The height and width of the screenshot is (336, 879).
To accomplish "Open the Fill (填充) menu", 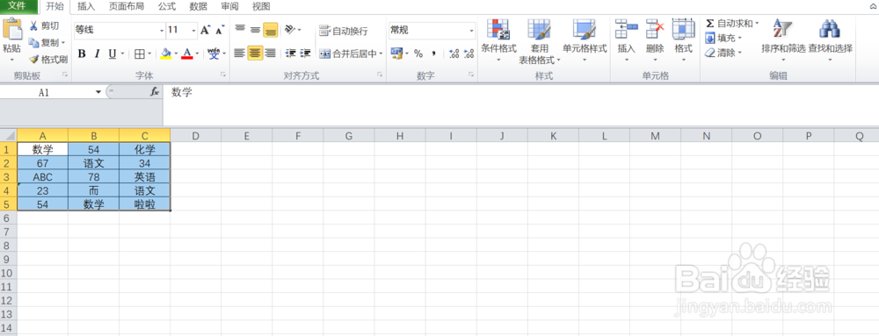I will (x=723, y=38).
